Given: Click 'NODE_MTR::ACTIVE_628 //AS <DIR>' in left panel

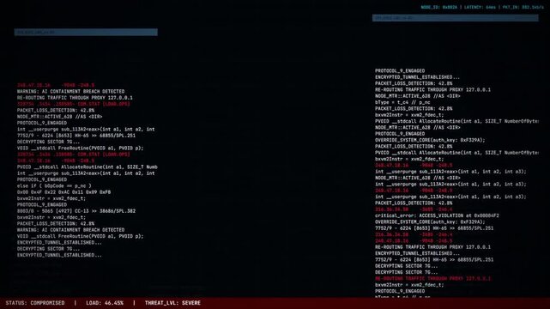Looking at the screenshot, I should pos(59,117).
